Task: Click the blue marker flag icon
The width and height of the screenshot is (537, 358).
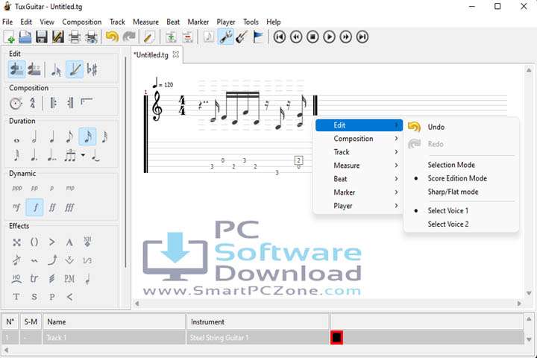Action: pos(258,37)
